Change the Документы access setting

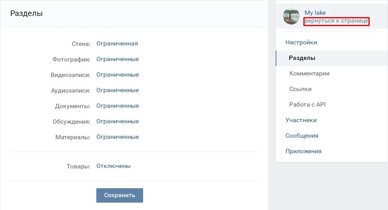click(117, 106)
